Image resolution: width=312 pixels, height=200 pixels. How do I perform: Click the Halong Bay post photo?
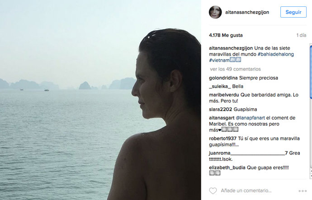pyautogui.click(x=100, y=100)
